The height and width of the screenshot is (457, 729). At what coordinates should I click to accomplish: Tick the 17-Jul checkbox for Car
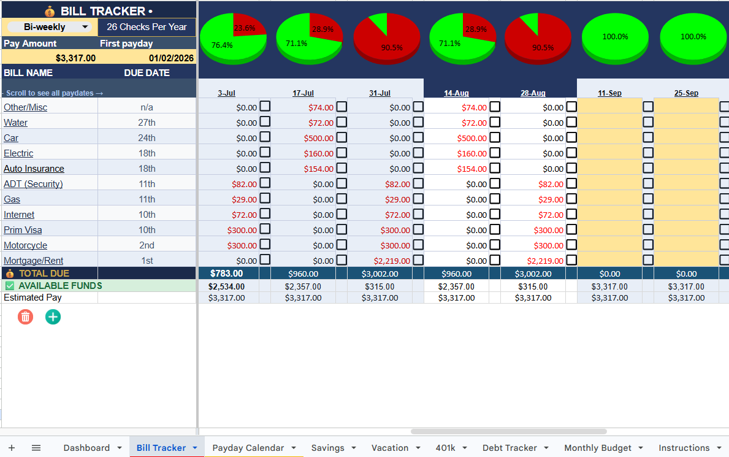tap(342, 138)
